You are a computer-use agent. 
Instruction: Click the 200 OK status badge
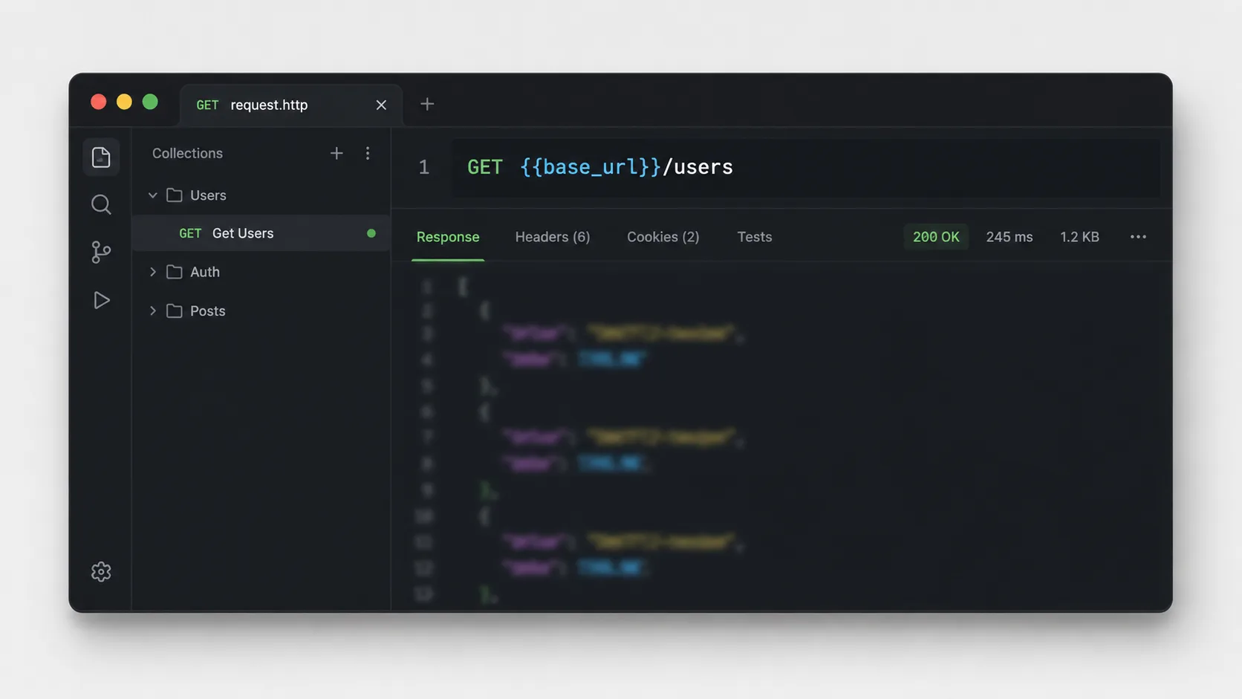(936, 237)
